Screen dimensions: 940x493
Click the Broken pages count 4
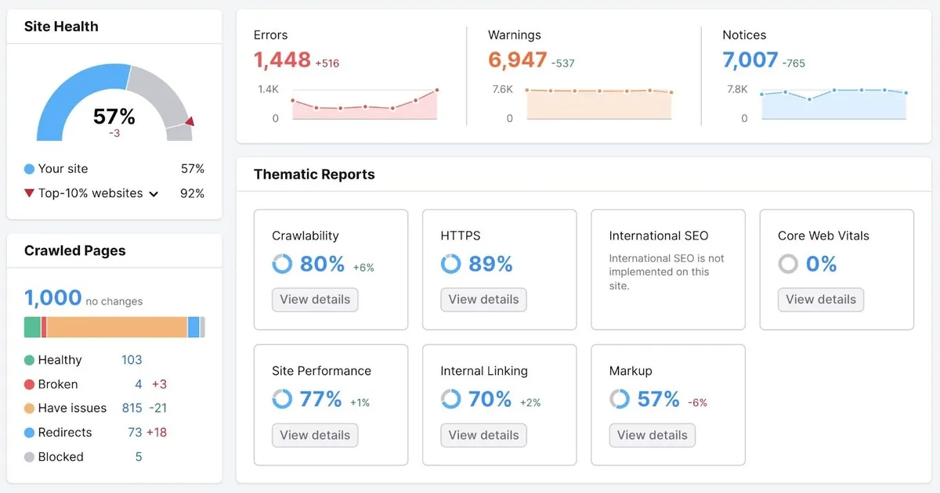139,384
